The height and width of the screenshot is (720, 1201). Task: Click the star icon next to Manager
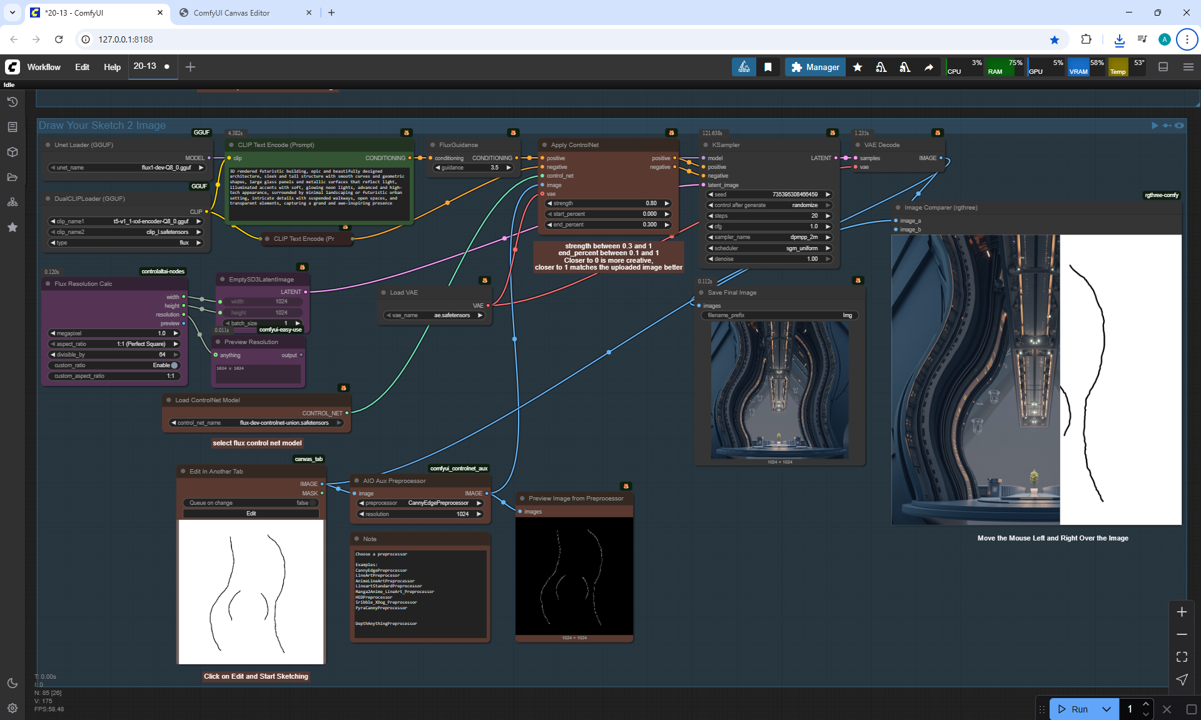pyautogui.click(x=858, y=67)
